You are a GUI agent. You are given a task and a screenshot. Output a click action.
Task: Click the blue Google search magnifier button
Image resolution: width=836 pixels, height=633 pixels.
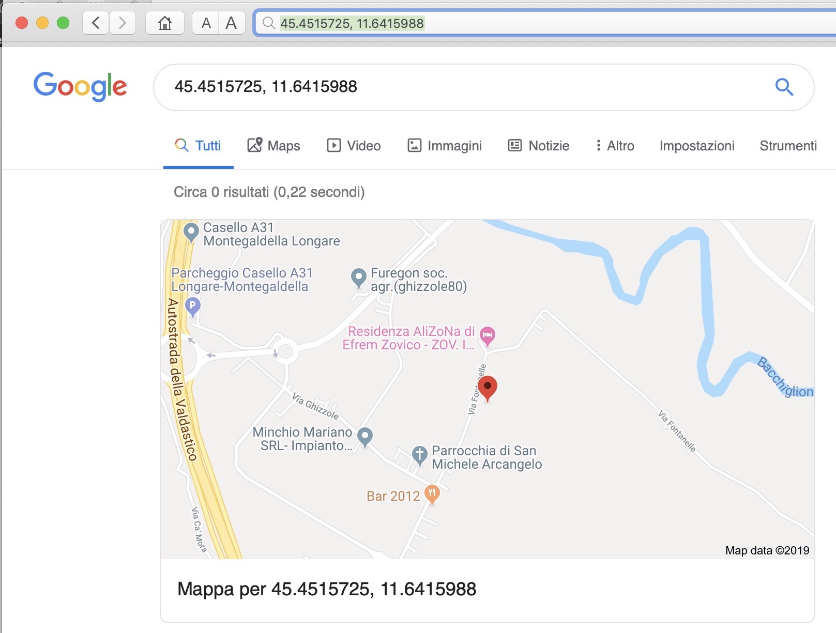pyautogui.click(x=784, y=87)
